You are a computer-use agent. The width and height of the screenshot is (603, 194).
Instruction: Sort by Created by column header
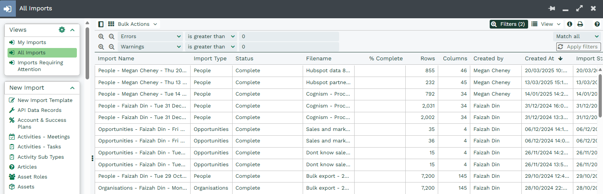[488, 59]
